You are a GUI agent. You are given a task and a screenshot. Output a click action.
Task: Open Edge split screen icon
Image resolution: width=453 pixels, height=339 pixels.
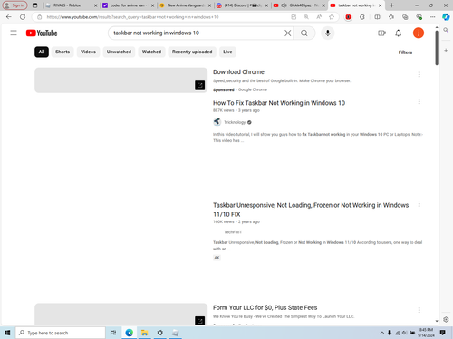(377, 17)
